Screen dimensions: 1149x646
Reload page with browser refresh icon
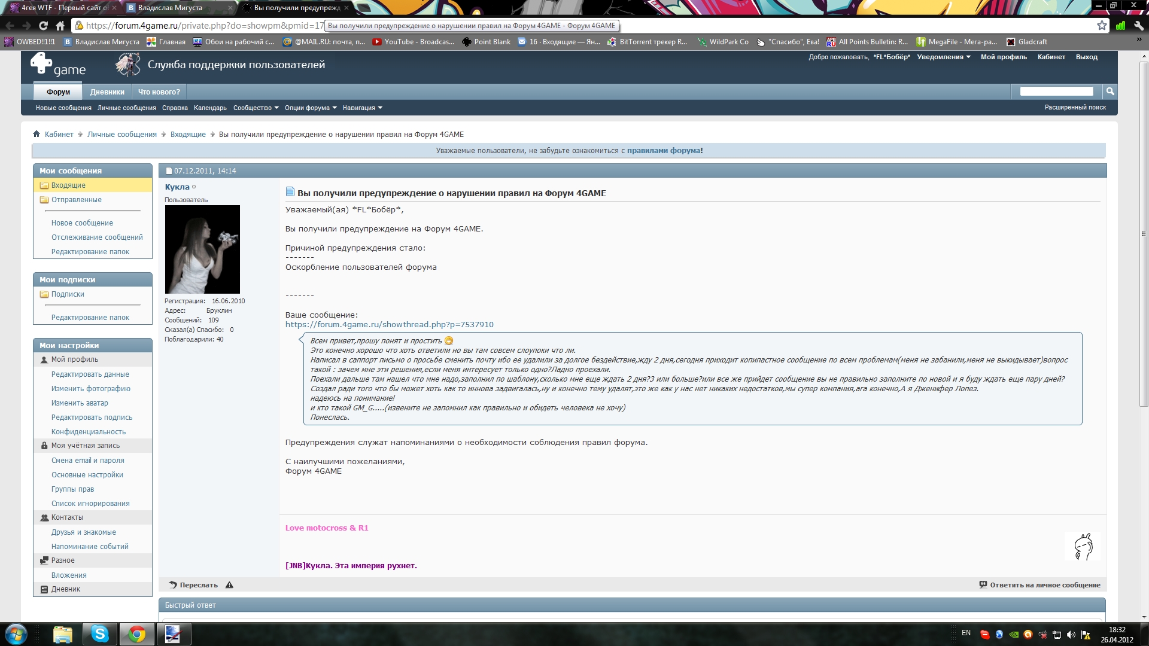(43, 26)
